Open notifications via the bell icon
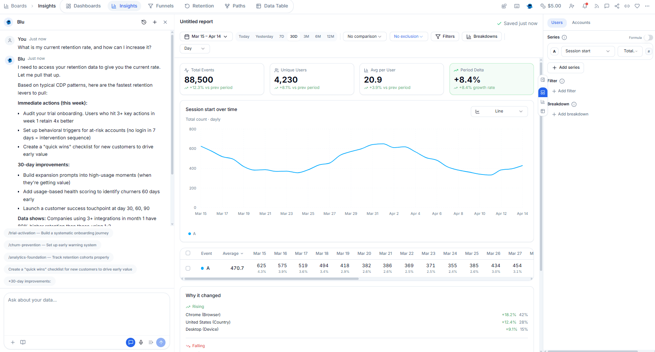 click(x=585, y=6)
